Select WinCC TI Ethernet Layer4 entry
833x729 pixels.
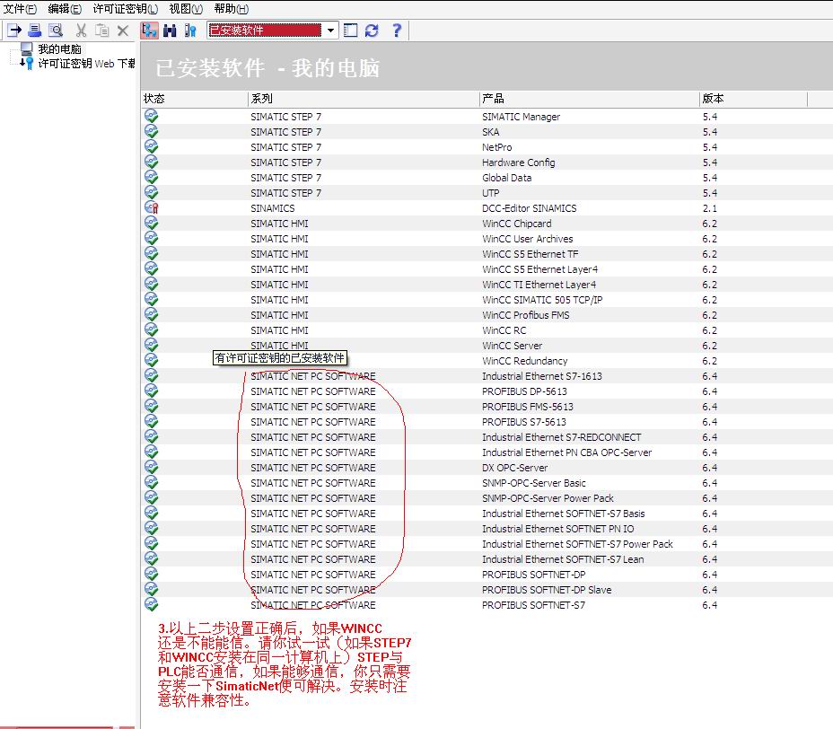pyautogui.click(x=539, y=285)
